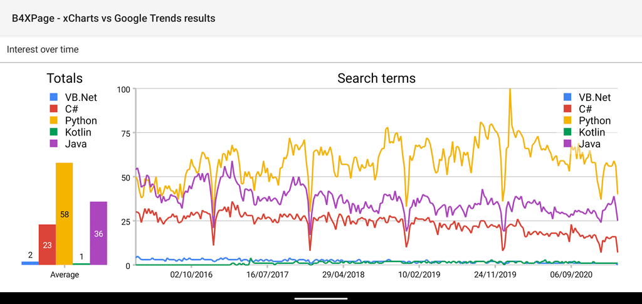642x304 pixels.
Task: Click the "Search terms" chart title
Action: pos(376,78)
